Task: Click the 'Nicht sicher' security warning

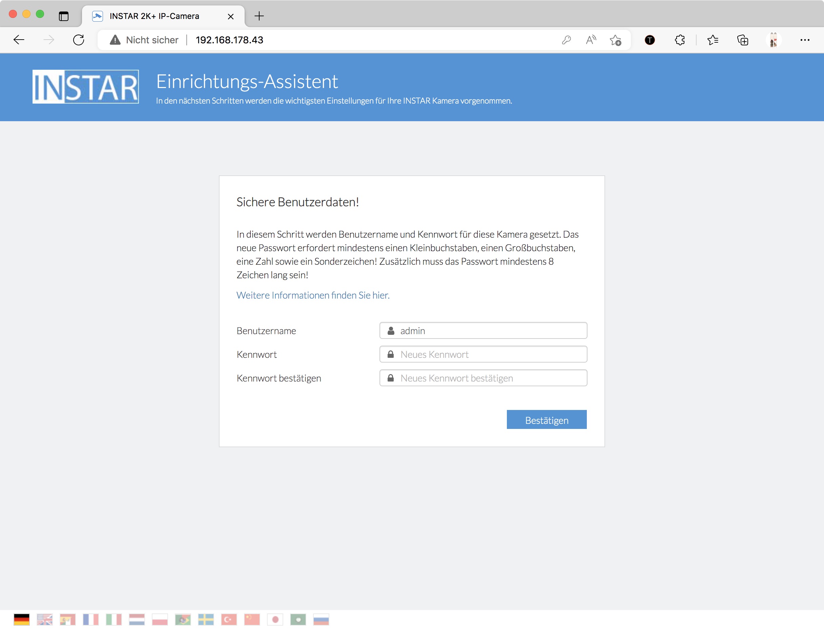Action: click(144, 40)
